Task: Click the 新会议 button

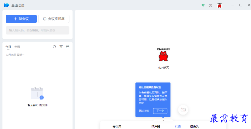Action: 21,19
